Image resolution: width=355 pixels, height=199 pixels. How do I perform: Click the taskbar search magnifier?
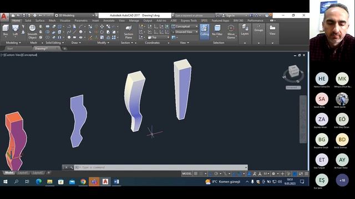click(16, 182)
